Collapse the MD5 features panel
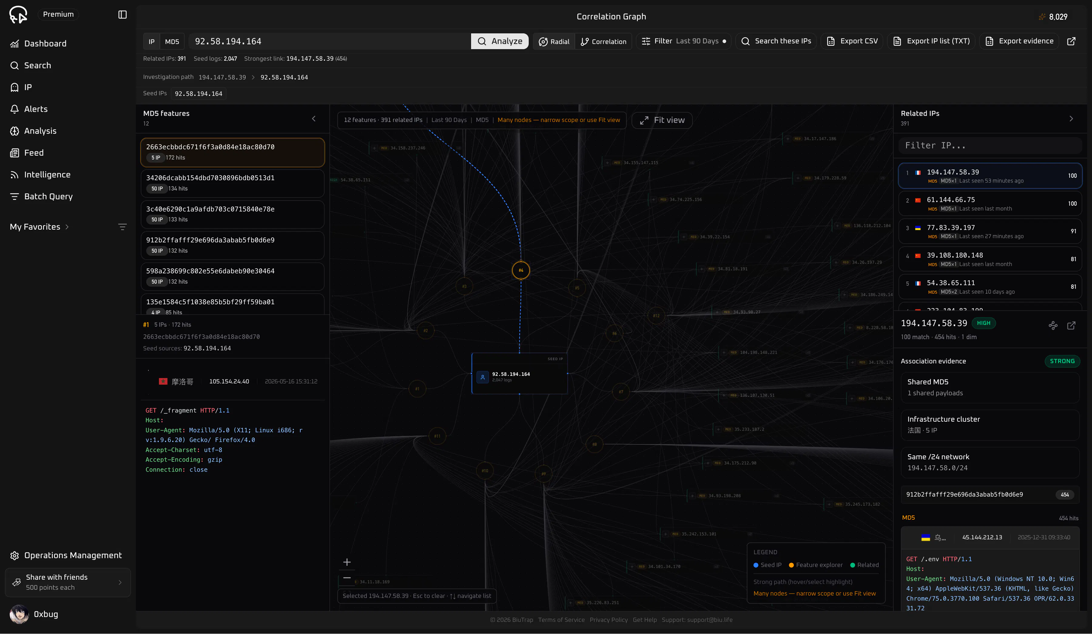This screenshot has height=634, width=1092. [314, 119]
